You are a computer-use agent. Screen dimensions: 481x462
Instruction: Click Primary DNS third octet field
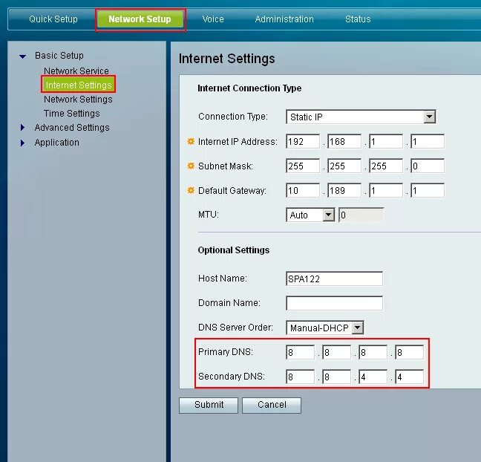tap(373, 352)
